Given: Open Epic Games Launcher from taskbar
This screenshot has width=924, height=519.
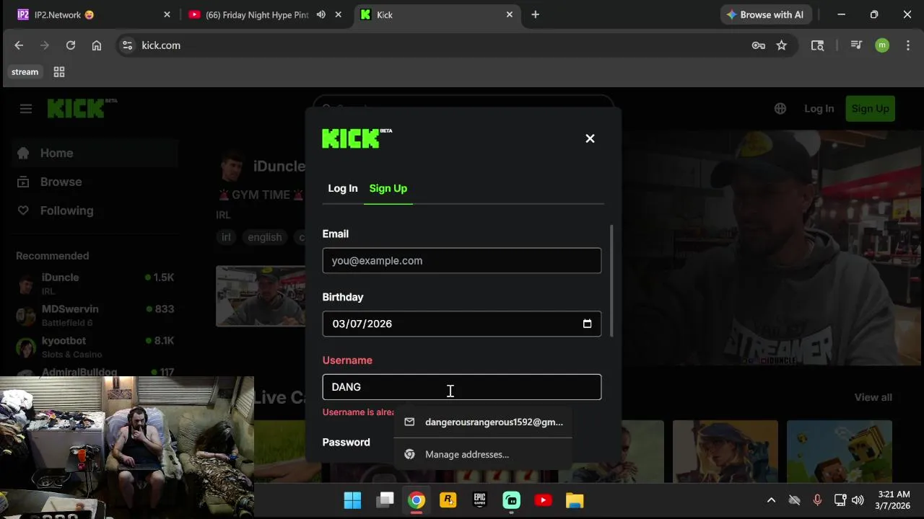Looking at the screenshot, I should [479, 500].
